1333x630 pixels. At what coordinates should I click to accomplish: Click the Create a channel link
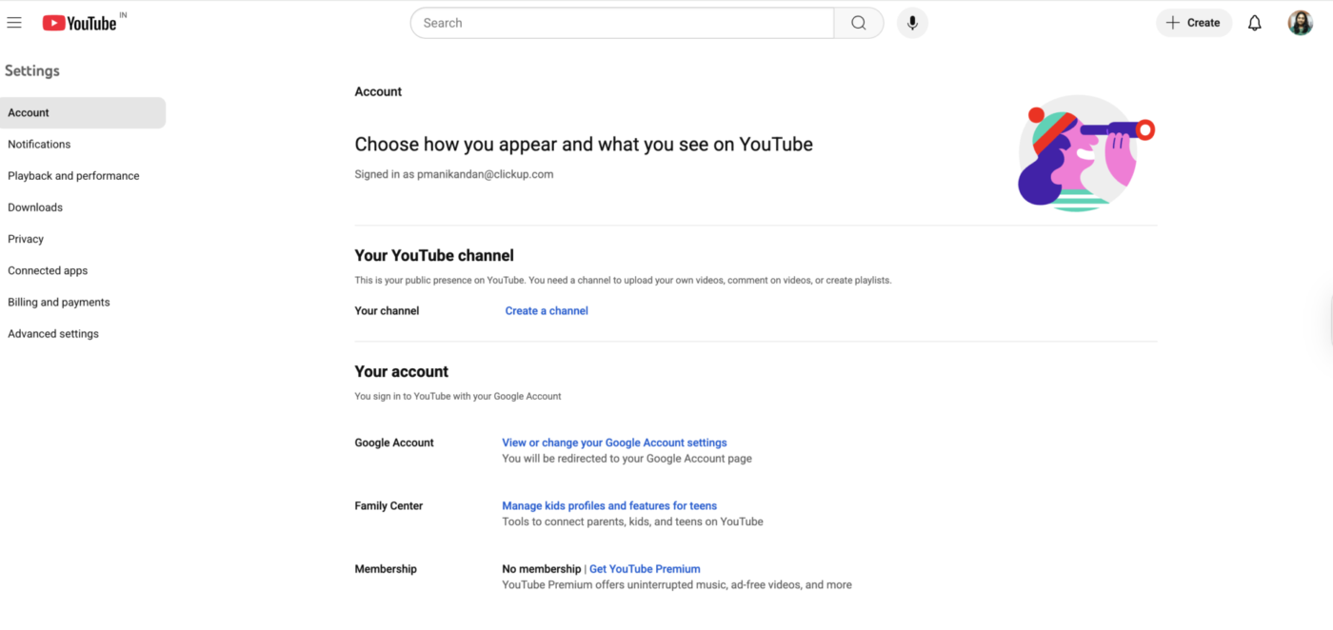pos(547,311)
